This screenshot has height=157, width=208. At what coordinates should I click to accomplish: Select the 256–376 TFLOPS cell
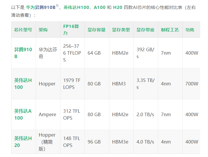pyautogui.click(x=72, y=53)
